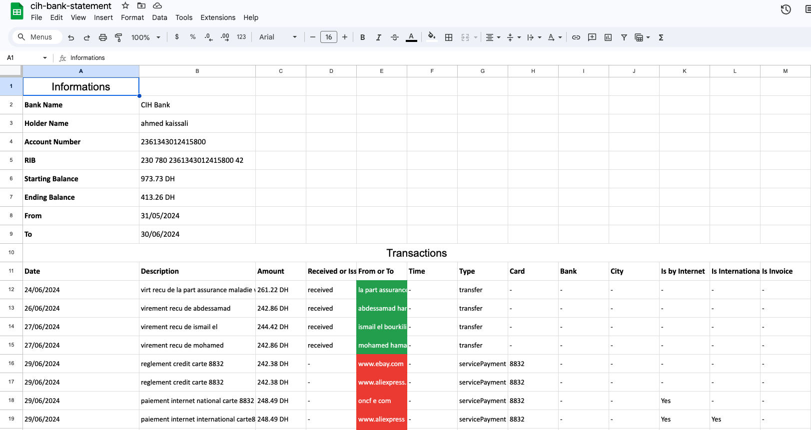Create a filter icon
This screenshot has width=811, height=430.
pyautogui.click(x=624, y=37)
